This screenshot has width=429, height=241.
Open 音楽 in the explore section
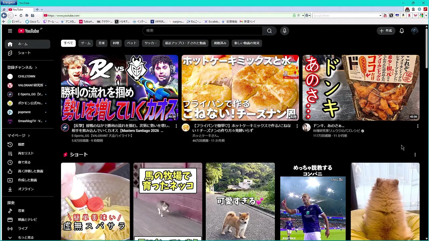[27, 211]
